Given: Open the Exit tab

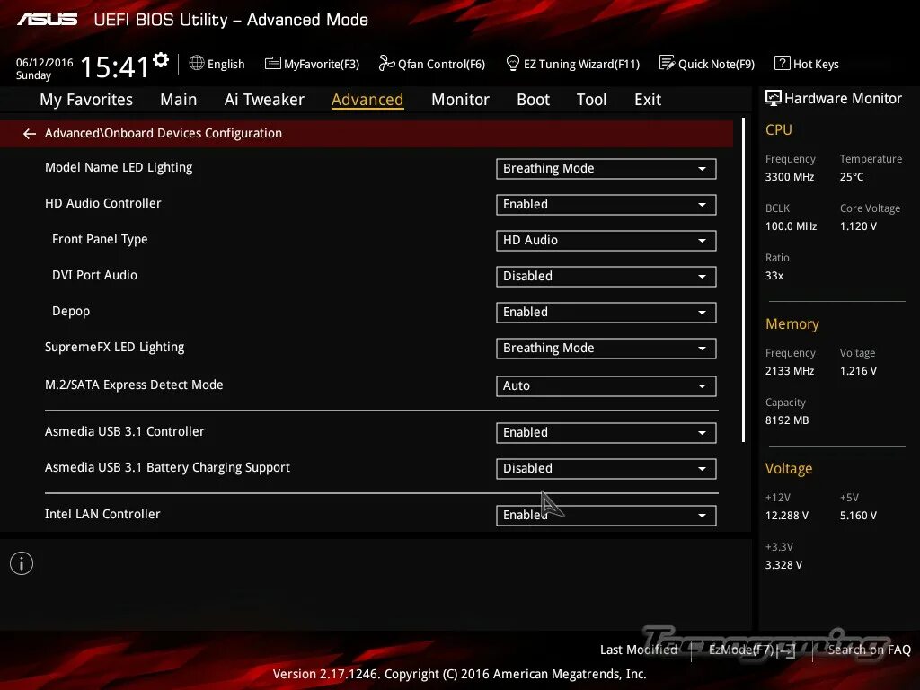Looking at the screenshot, I should [x=648, y=100].
